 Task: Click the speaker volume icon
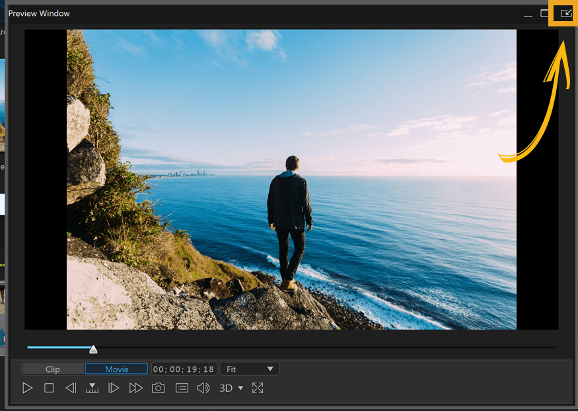pyautogui.click(x=203, y=388)
